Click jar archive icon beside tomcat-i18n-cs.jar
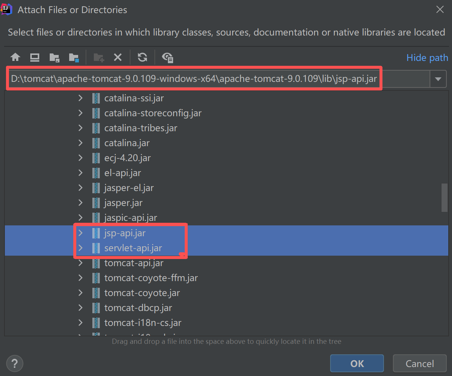This screenshot has width=452, height=376. click(x=96, y=323)
